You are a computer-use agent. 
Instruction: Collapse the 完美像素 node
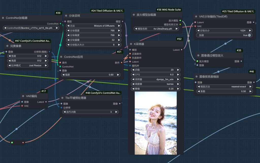pos(7,46)
